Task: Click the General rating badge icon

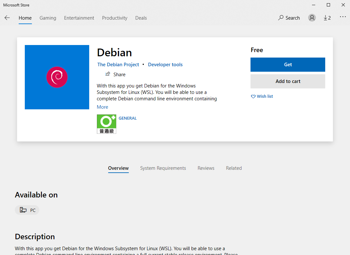Action: tap(107, 124)
